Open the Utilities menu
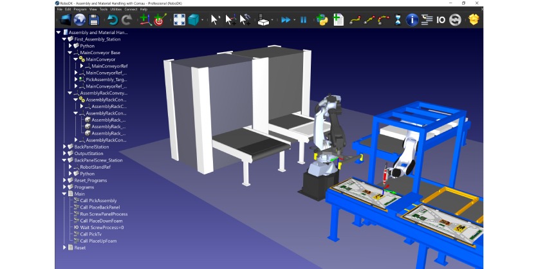The height and width of the screenshot is (269, 538). 116,9
